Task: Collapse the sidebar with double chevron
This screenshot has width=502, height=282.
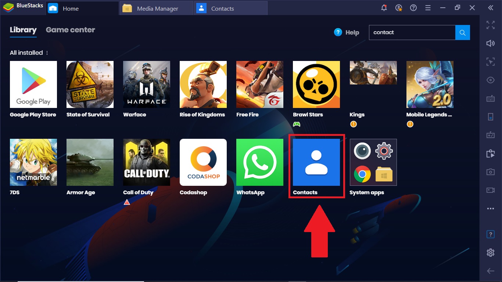Action: point(491,8)
